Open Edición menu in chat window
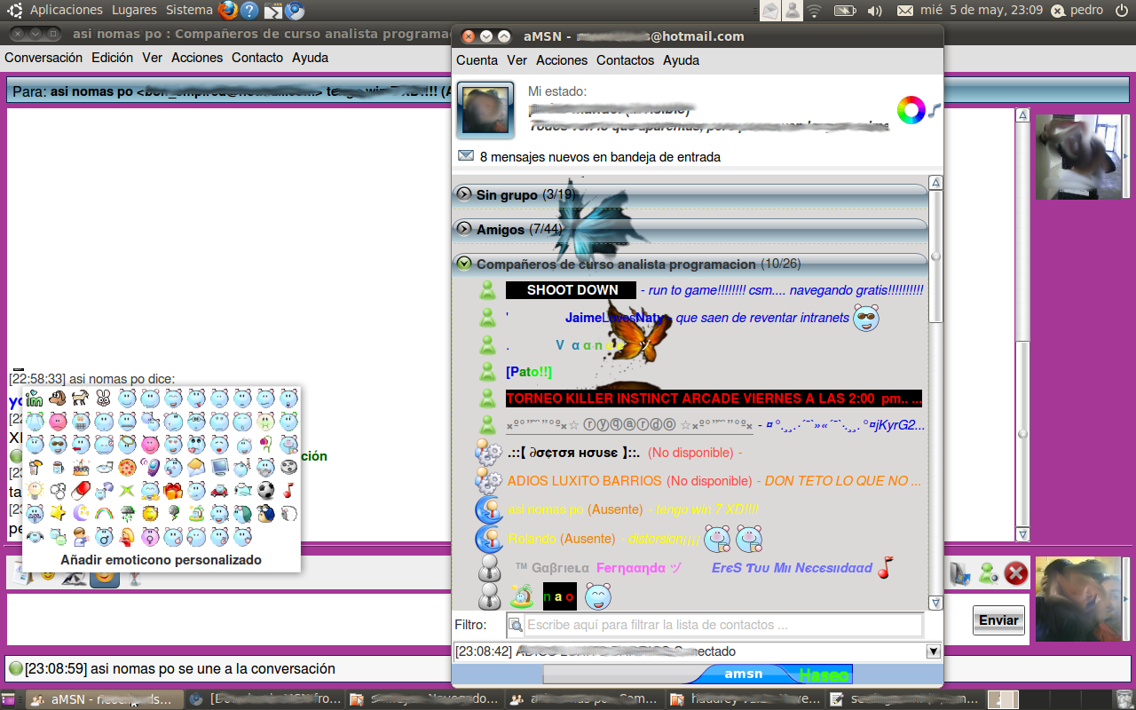This screenshot has height=710, width=1136. point(113,58)
